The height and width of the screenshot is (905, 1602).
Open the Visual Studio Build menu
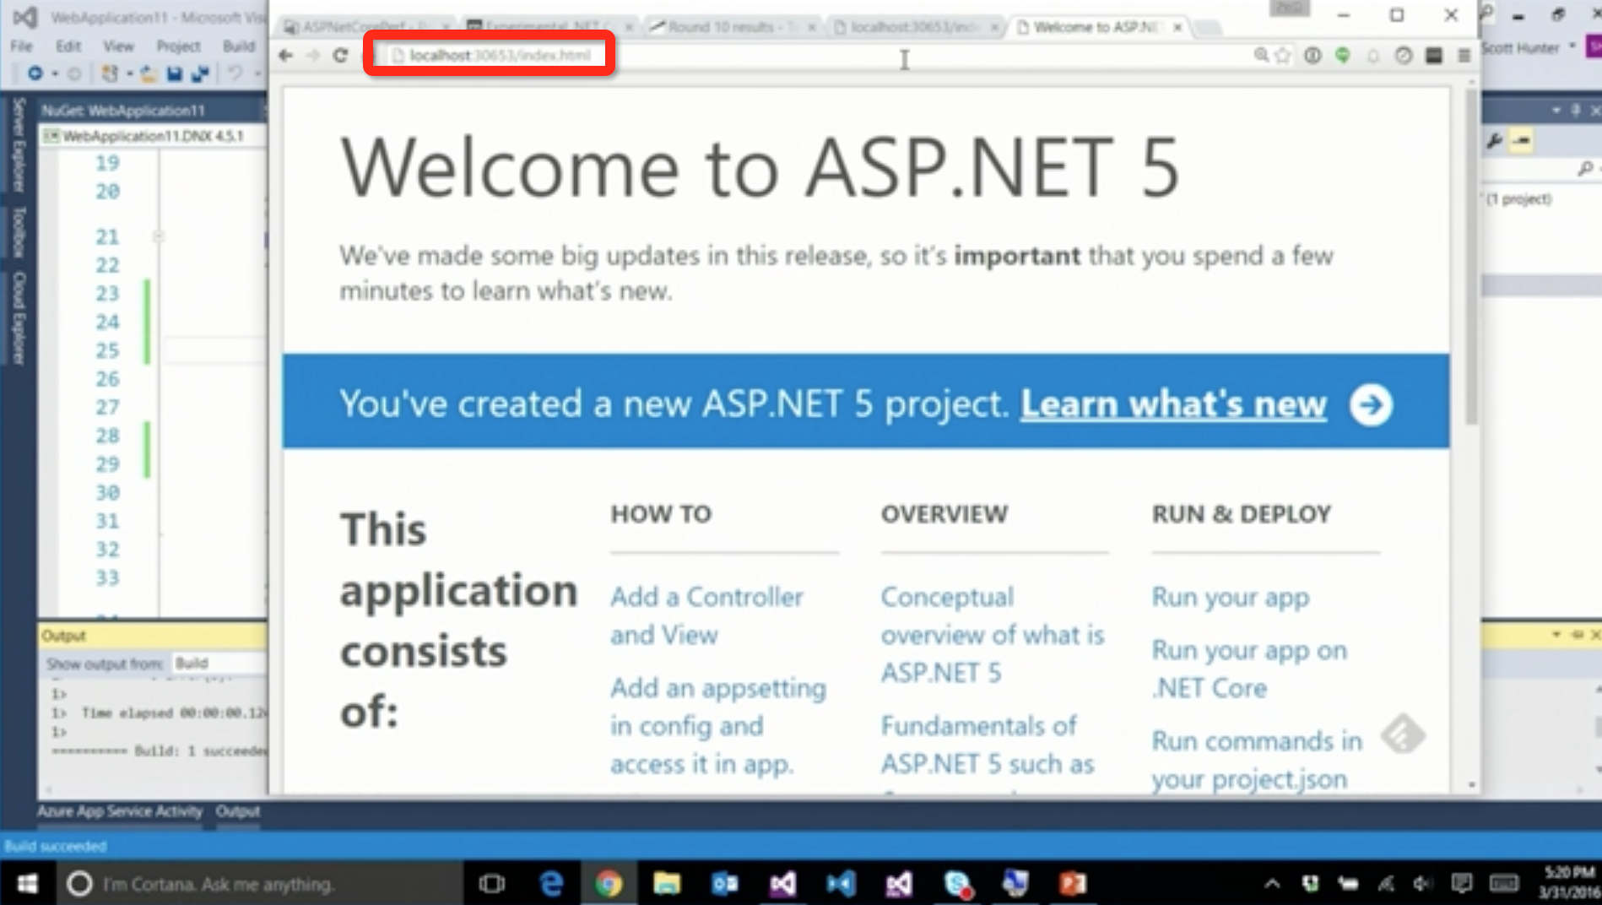coord(239,46)
